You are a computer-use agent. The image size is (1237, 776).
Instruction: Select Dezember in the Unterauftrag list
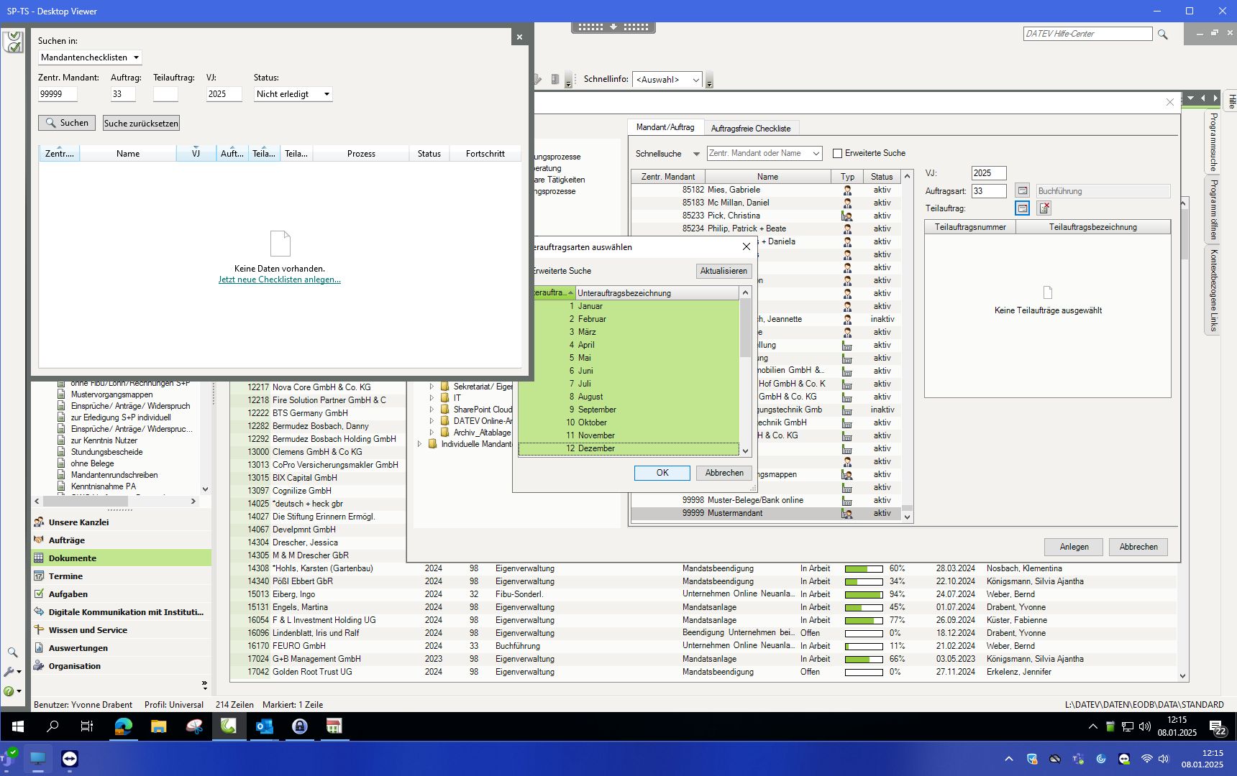596,448
